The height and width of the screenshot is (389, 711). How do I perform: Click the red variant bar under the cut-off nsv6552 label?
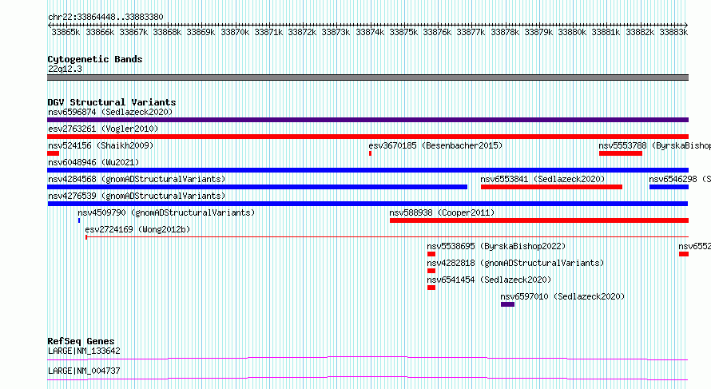click(684, 254)
